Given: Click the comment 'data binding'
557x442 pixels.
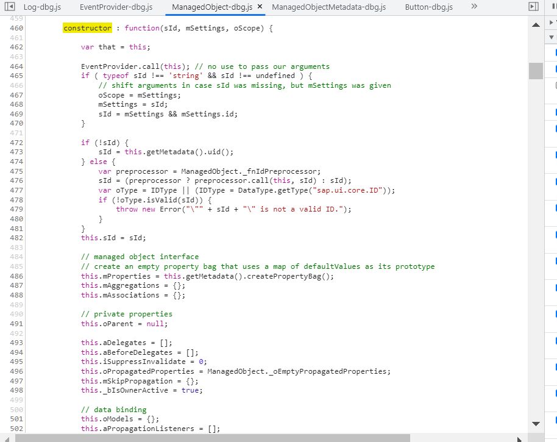Looking at the screenshot, I should pyautogui.click(x=114, y=409).
